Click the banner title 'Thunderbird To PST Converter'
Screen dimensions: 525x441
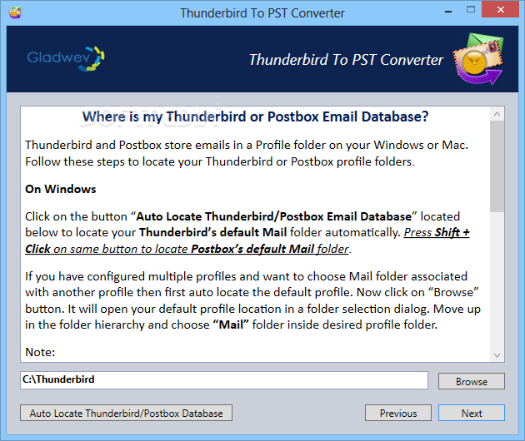coord(346,60)
